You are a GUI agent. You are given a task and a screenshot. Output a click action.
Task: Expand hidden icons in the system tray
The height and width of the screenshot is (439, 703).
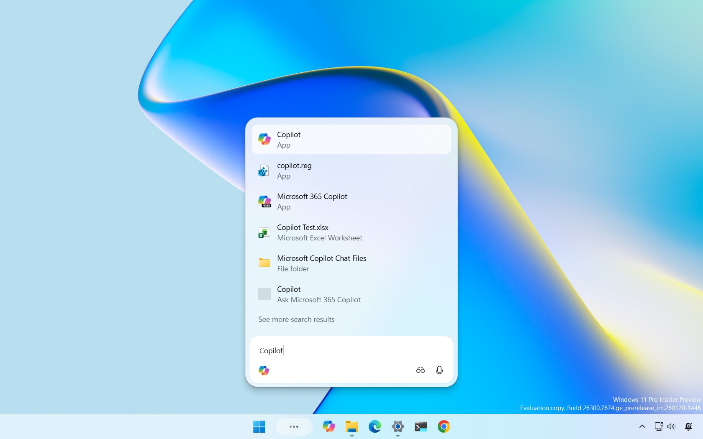coord(642,426)
